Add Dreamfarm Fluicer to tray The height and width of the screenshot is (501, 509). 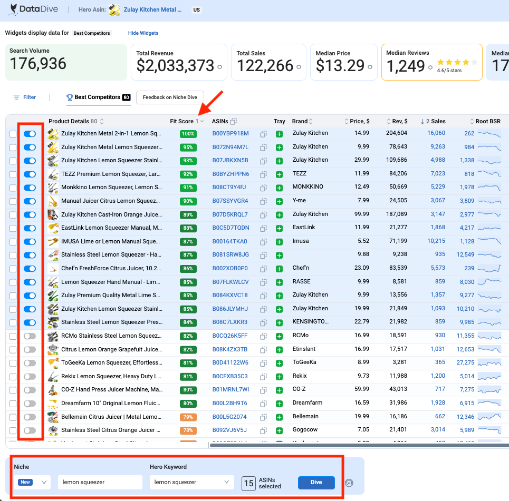(x=279, y=404)
